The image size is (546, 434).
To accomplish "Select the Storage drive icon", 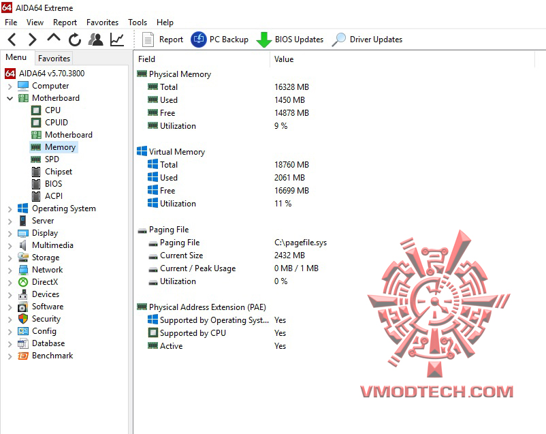I will (23, 258).
